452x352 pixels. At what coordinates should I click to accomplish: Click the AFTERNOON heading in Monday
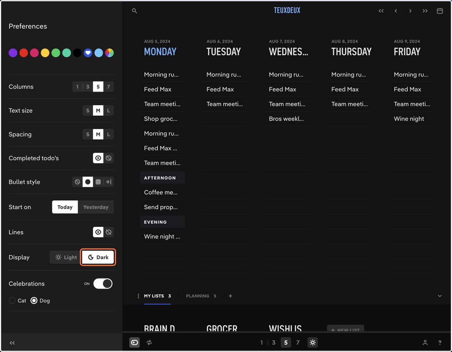click(x=162, y=178)
